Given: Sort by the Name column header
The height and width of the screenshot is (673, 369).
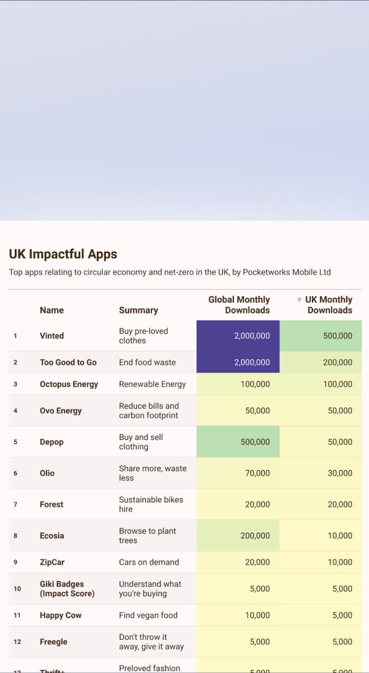Looking at the screenshot, I should 52,310.
